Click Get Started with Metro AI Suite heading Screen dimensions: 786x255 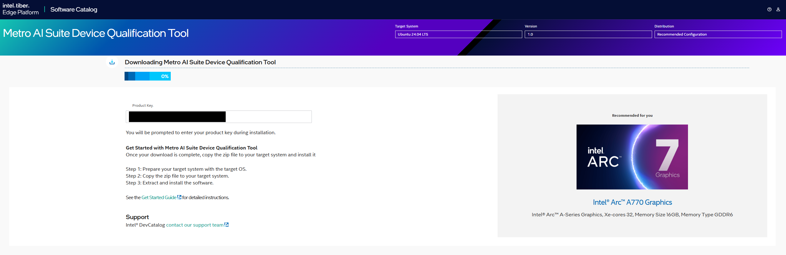click(191, 148)
